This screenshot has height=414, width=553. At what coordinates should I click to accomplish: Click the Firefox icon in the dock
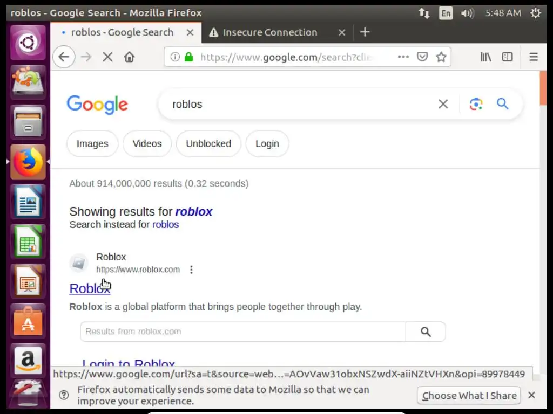[x=28, y=162]
